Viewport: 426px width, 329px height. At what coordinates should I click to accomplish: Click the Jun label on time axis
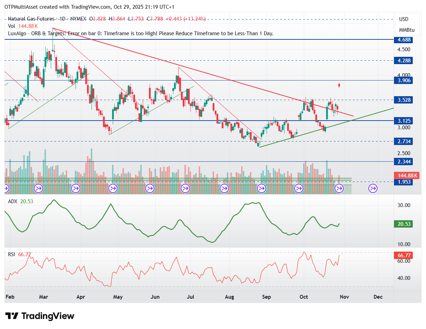click(155, 297)
